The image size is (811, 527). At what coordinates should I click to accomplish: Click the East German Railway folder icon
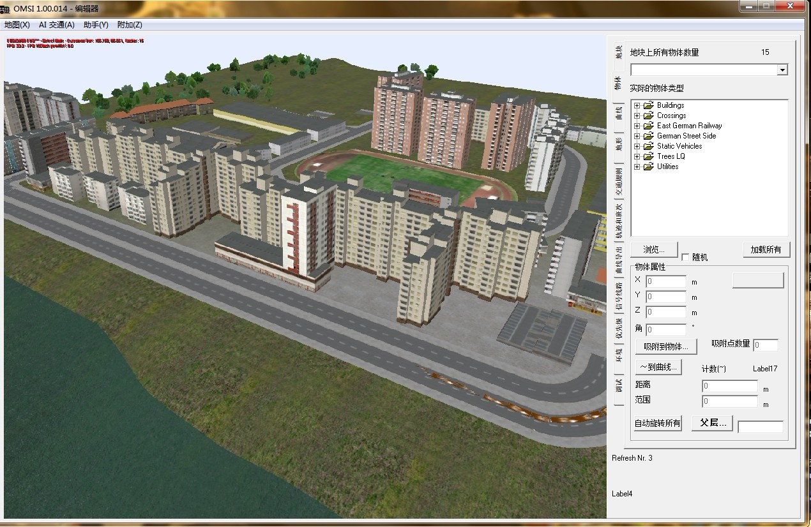[649, 126]
